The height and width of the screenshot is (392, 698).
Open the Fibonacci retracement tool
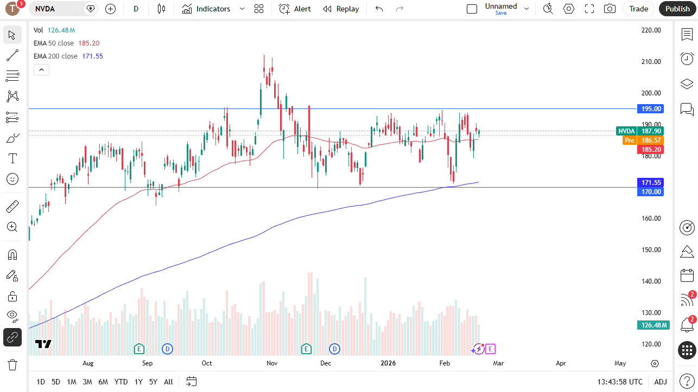12,76
